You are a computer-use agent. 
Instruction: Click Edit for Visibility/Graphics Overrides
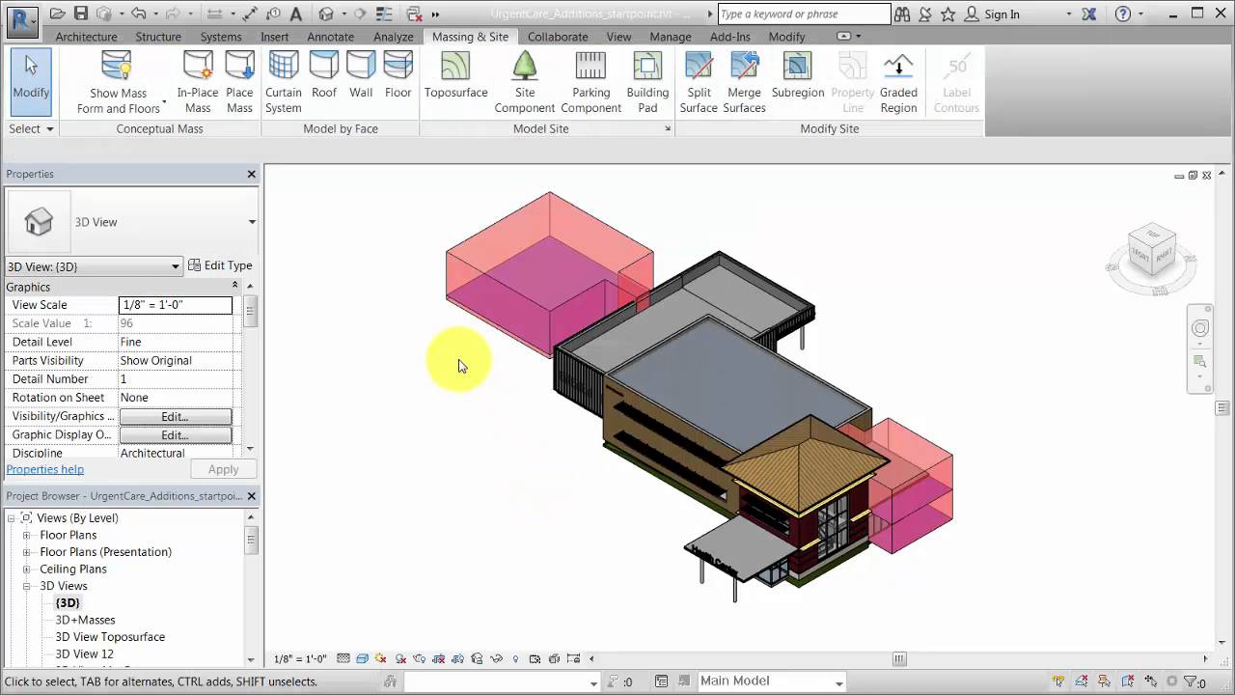(175, 416)
